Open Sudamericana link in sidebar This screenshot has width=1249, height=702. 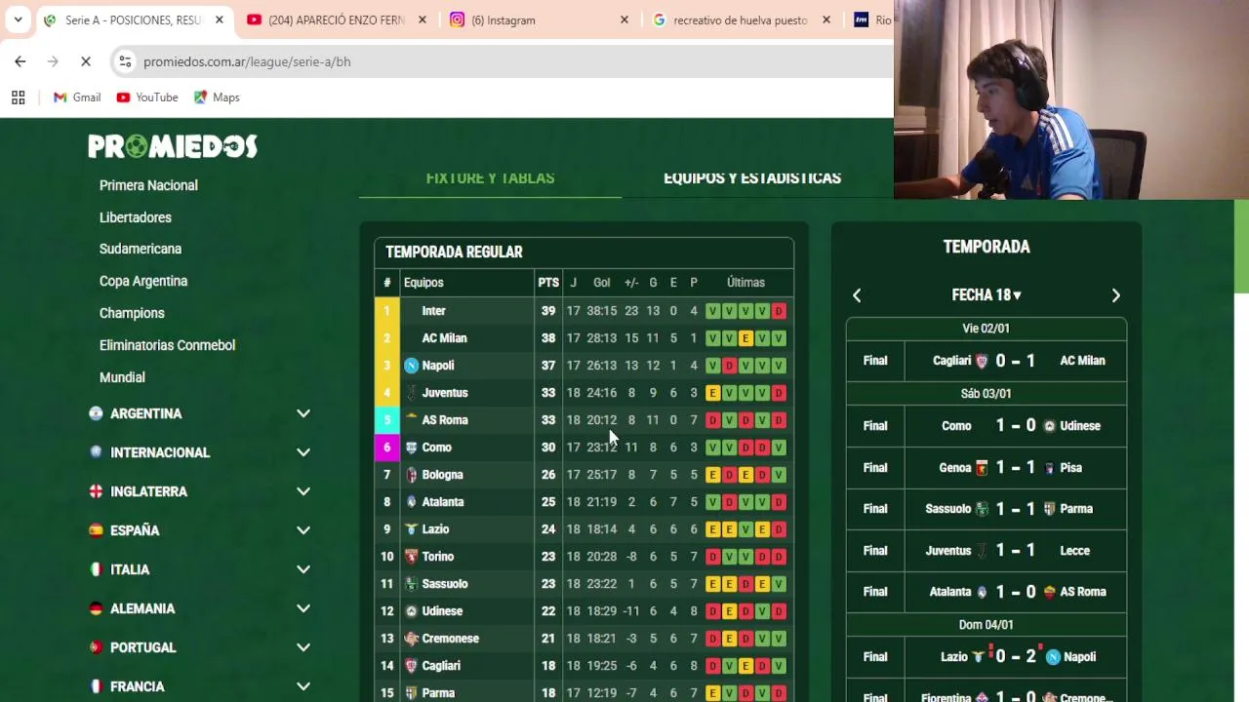tap(141, 249)
